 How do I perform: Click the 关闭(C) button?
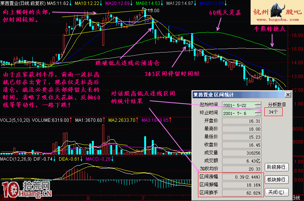pyautogui.click(x=277, y=192)
